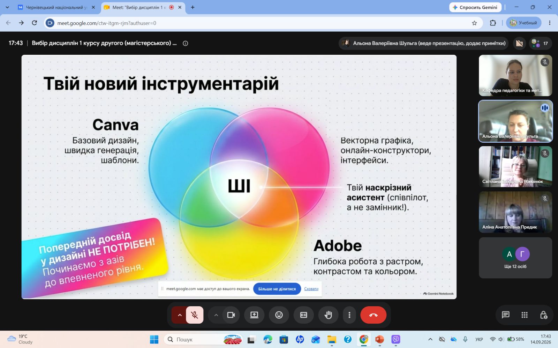The width and height of the screenshot is (558, 348).
Task: Raise your hand in the meeting
Action: coord(328,315)
